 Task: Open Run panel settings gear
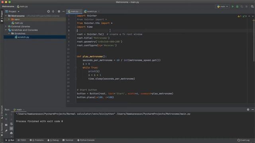(x=248, y=110)
